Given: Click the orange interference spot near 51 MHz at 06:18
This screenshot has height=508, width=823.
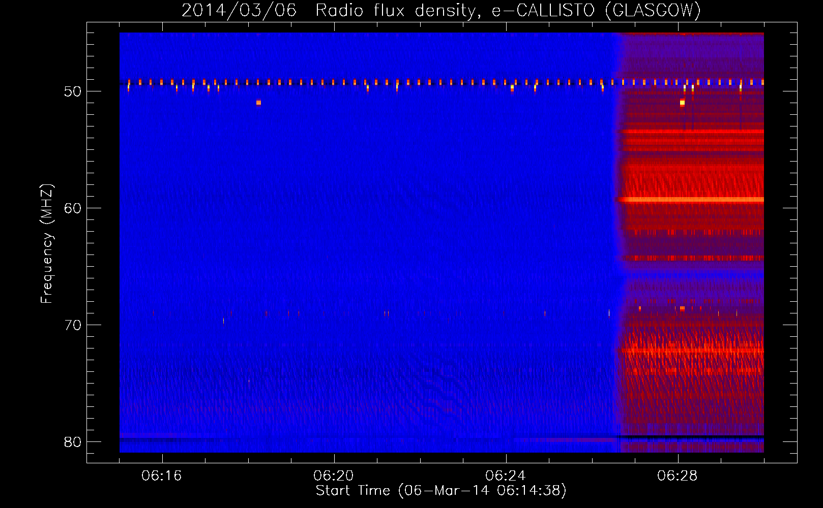Looking at the screenshot, I should point(258,103).
